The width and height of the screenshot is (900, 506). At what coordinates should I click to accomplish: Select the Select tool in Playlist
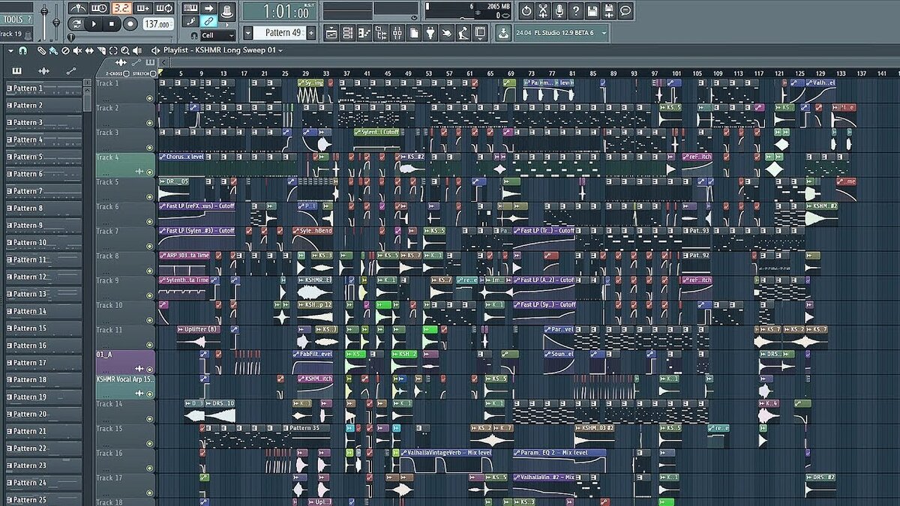coord(113,50)
